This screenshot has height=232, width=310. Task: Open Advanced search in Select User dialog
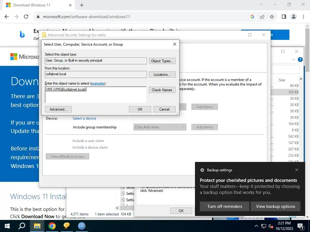(58, 109)
